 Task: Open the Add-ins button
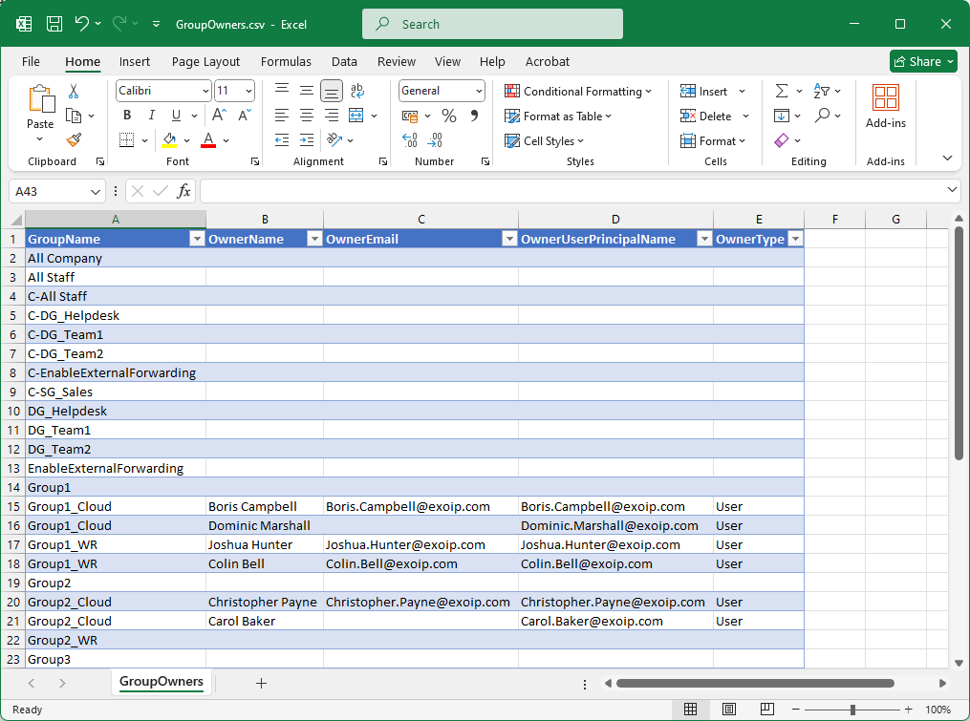tap(885, 107)
